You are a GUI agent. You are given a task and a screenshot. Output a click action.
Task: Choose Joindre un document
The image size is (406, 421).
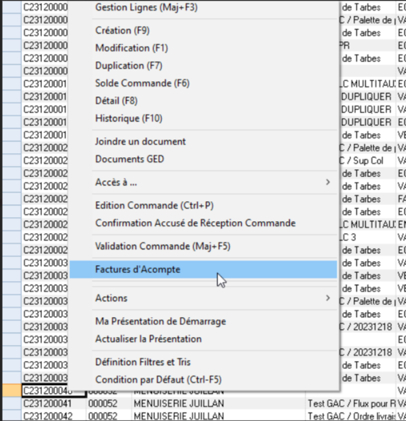click(140, 141)
